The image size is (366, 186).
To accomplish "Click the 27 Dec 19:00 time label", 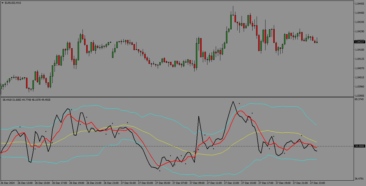I will pyautogui.click(x=283, y=183).
